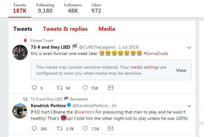This screenshot has width=204, height=137.
Task: View the hidden sensitive media
Action: pos(181,70)
